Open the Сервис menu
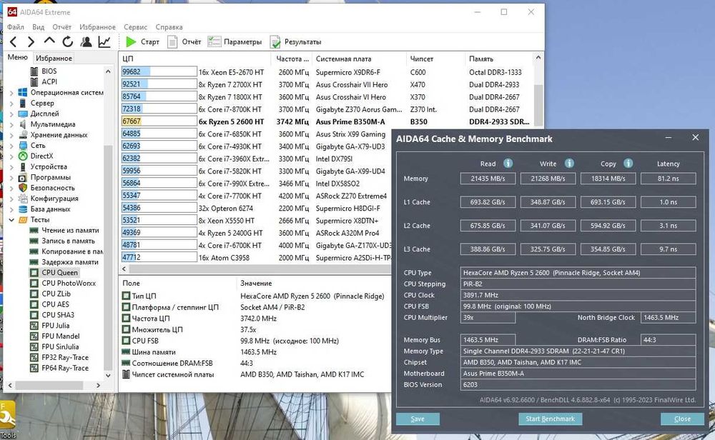715x440 pixels. pyautogui.click(x=135, y=27)
